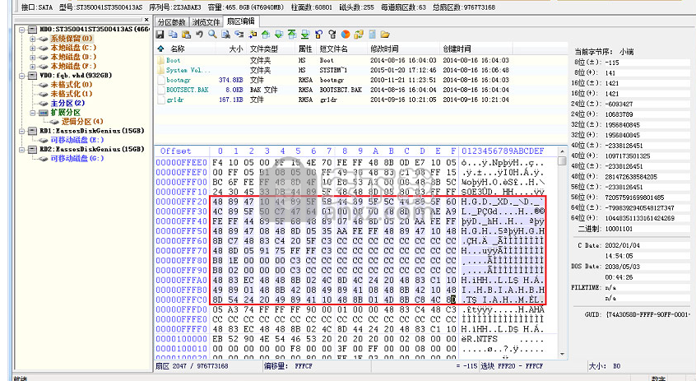Go to next sector with green down arrow
Image resolution: width=696 pixels, height=381 pixels.
[x=279, y=35]
